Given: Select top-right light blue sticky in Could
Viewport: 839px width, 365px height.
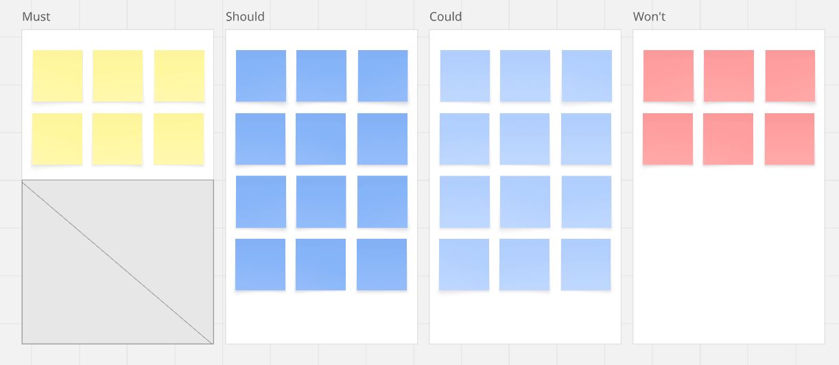Looking at the screenshot, I should (x=587, y=75).
